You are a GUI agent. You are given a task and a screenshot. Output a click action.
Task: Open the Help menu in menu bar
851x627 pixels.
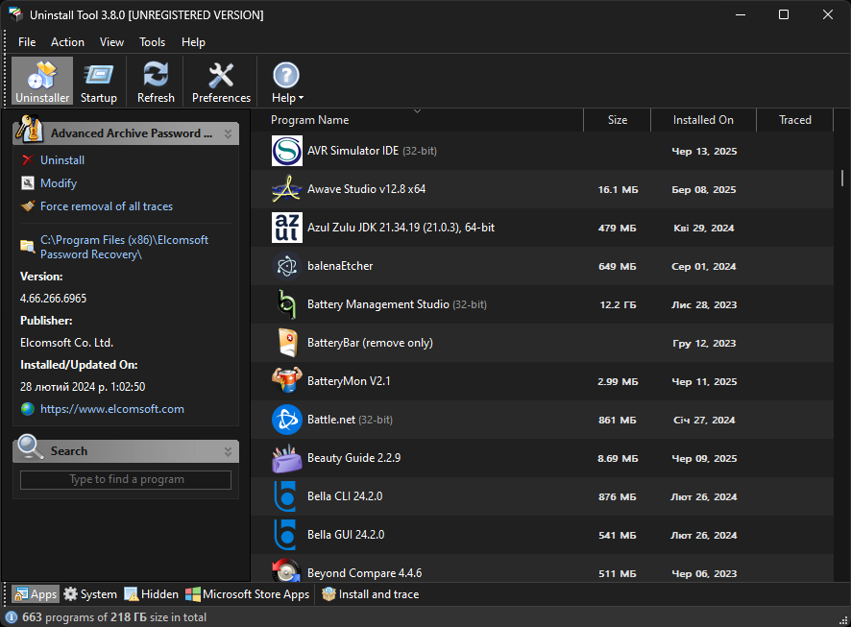(x=193, y=41)
